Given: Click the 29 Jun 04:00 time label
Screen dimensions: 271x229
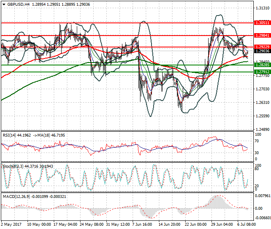Looking at the screenshot, I should pos(222,225).
